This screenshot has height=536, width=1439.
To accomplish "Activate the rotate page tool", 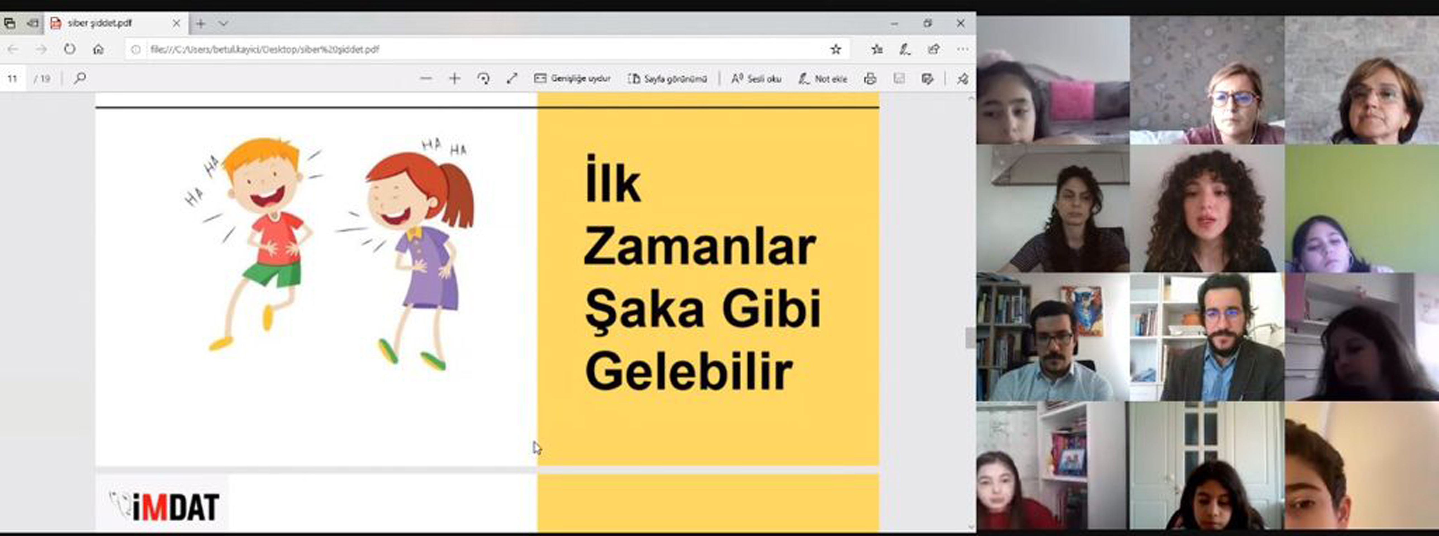I will click(484, 78).
